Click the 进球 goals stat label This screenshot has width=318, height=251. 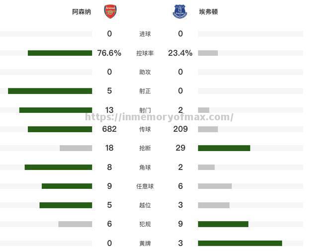[x=145, y=34]
